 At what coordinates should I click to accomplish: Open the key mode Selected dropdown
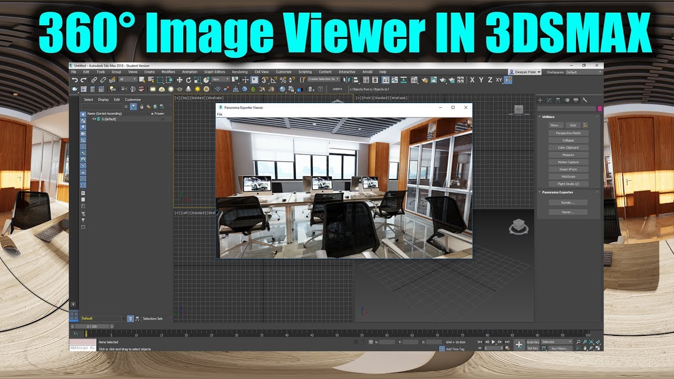tap(557, 342)
